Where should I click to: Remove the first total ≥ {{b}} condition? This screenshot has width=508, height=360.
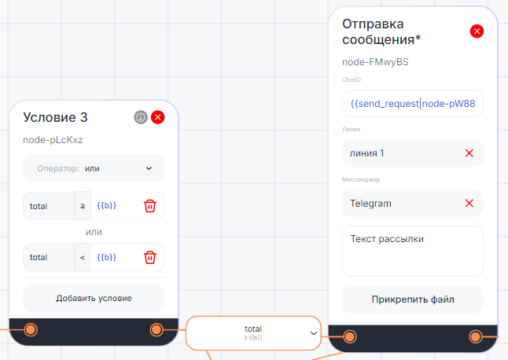(149, 205)
